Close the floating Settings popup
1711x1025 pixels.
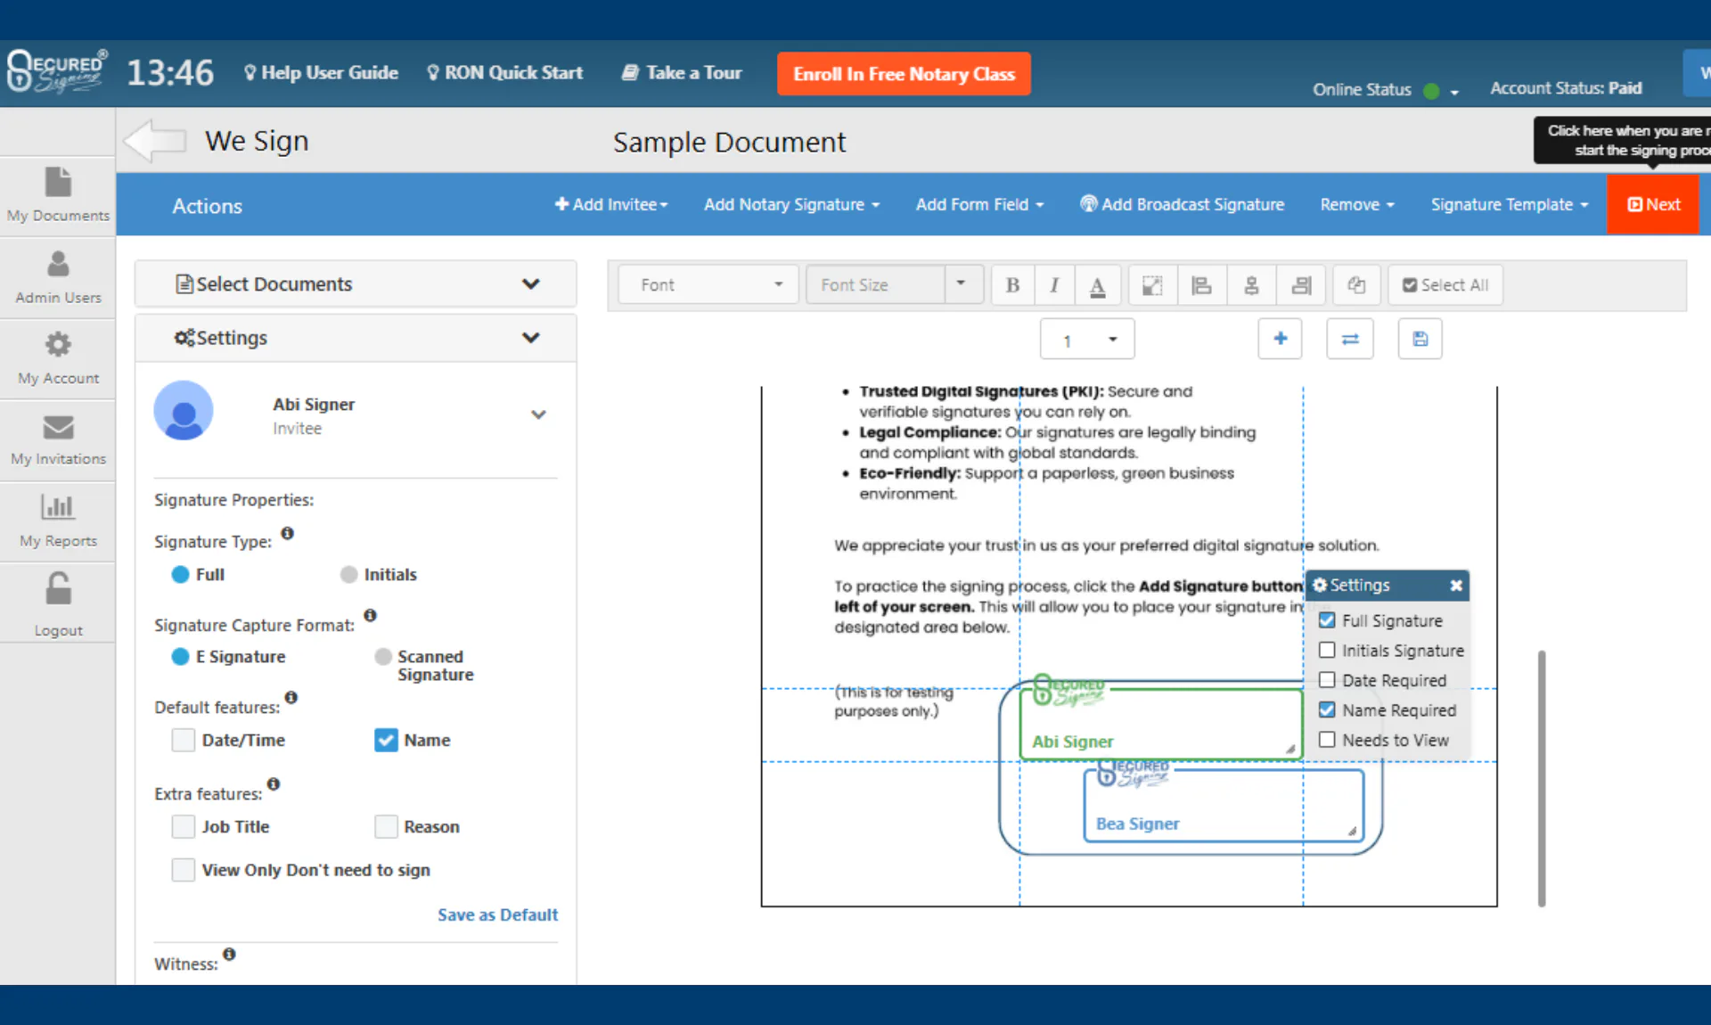(1455, 586)
